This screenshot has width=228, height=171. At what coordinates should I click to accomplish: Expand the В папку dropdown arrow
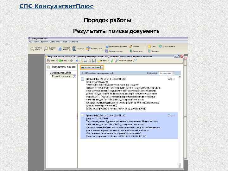pos(108,60)
